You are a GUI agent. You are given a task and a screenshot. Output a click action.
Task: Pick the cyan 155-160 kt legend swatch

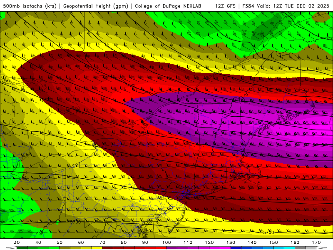(x=290, y=248)
